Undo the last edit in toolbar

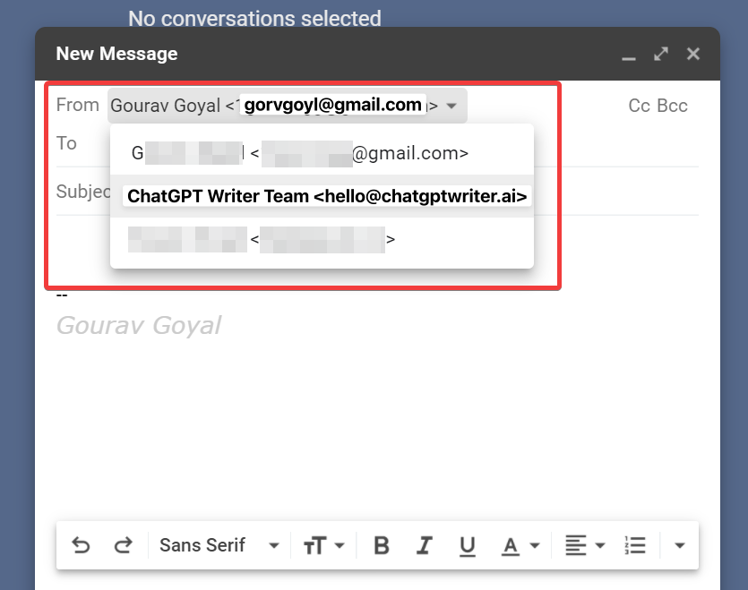click(x=81, y=545)
